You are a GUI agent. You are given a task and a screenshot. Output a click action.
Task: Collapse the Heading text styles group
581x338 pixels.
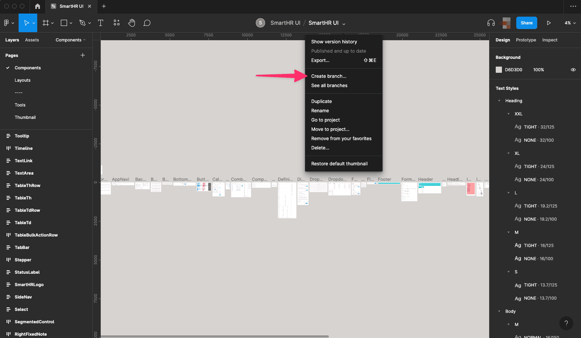click(499, 101)
